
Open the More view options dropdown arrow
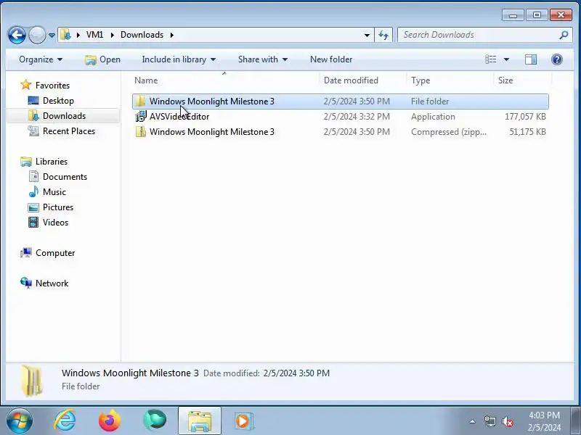click(x=506, y=59)
